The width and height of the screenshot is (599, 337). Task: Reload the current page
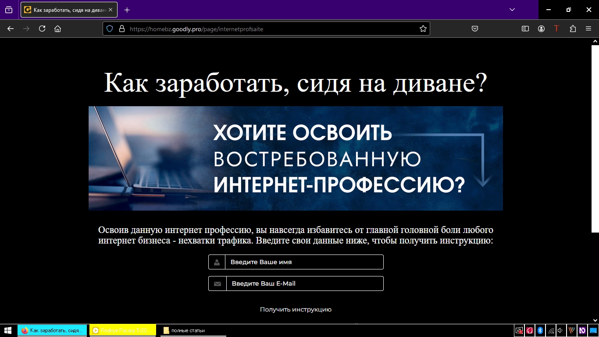point(42,29)
